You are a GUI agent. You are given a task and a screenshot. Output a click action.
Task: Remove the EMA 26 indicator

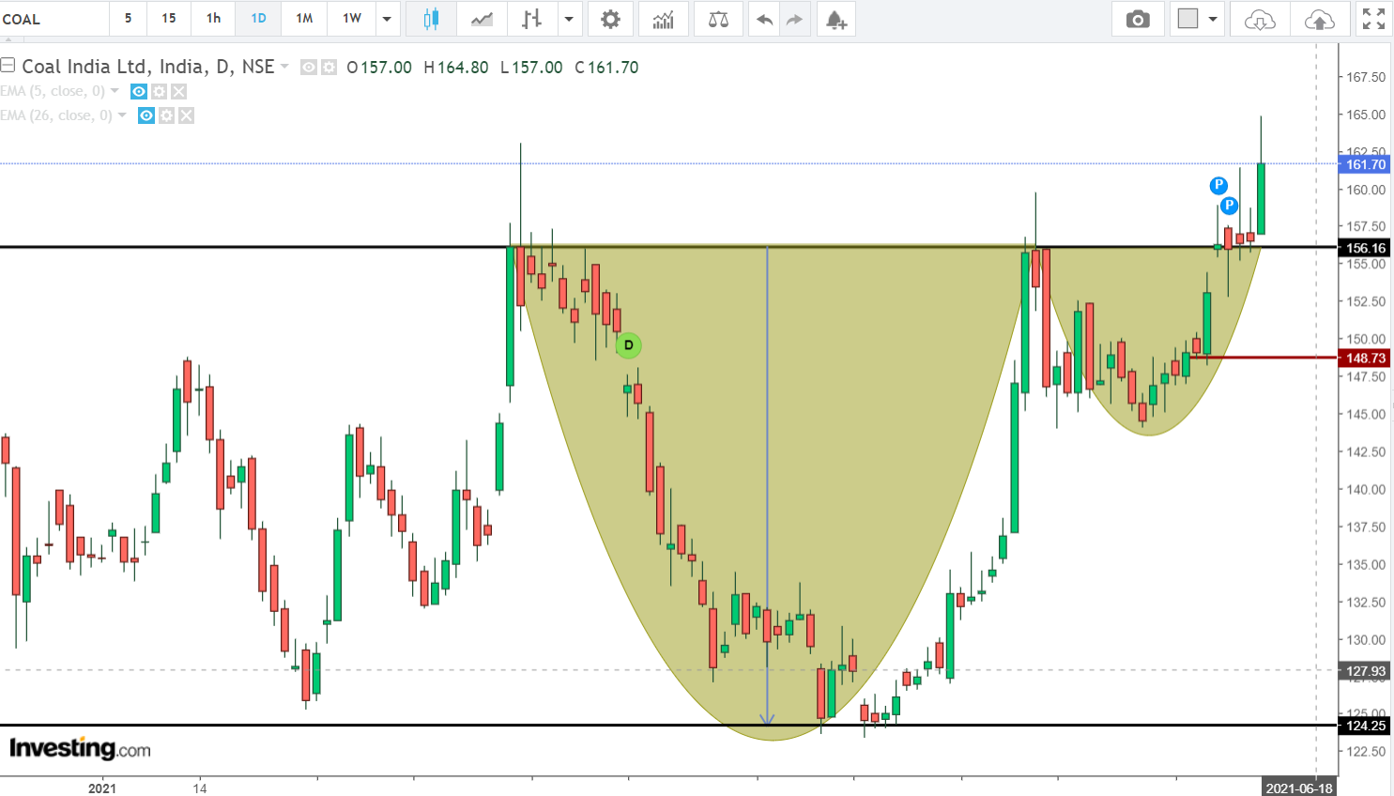[187, 115]
